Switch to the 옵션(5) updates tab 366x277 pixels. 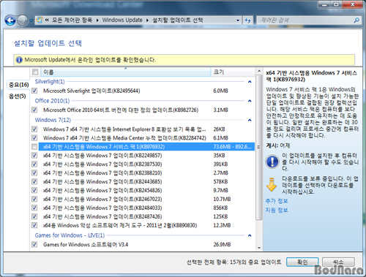[18, 96]
